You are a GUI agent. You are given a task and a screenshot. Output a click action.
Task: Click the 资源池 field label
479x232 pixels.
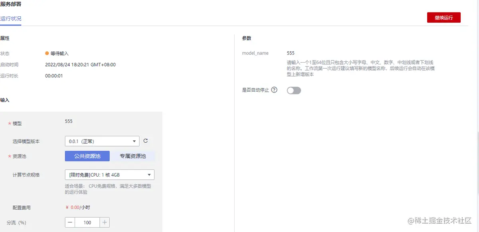pos(19,156)
